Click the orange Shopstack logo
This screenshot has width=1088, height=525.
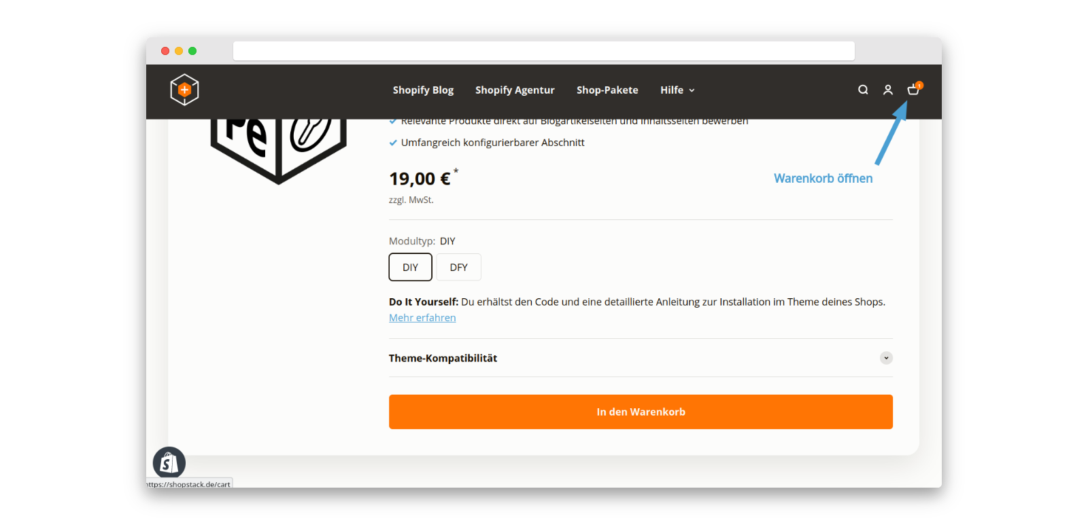pyautogui.click(x=184, y=90)
